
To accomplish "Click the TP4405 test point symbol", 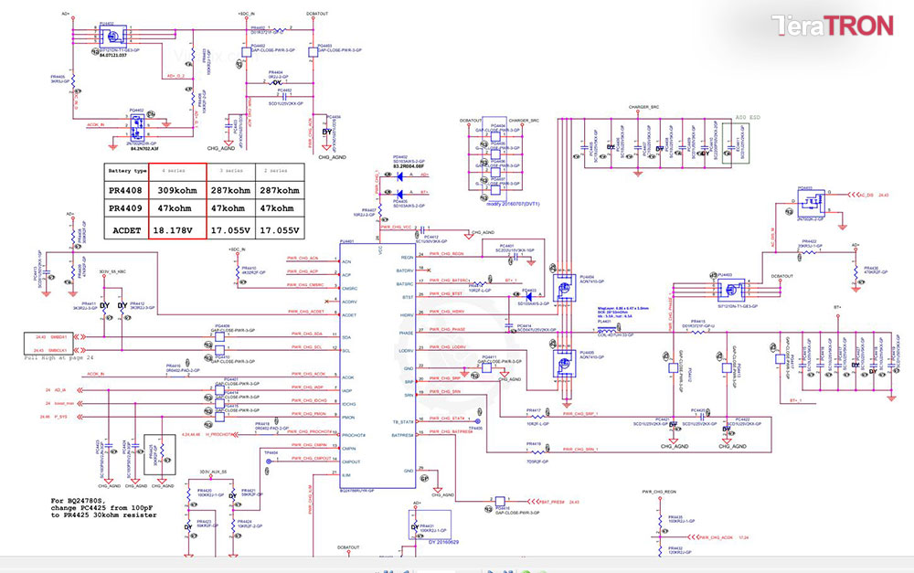I will click(x=478, y=421).
